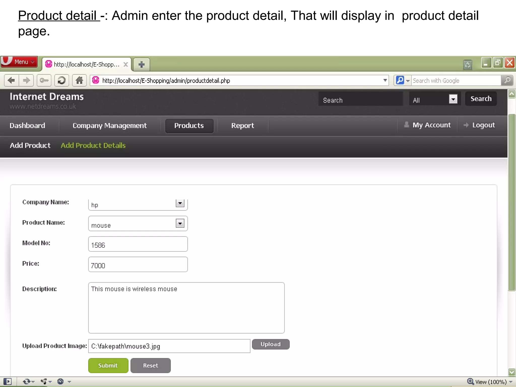The image size is (516, 387).
Task: Click the dark Search button
Action: point(481,99)
